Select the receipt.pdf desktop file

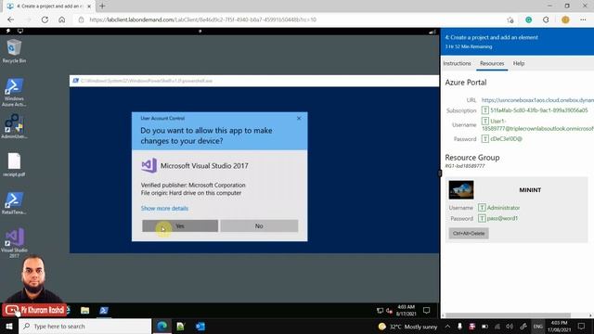(x=14, y=165)
